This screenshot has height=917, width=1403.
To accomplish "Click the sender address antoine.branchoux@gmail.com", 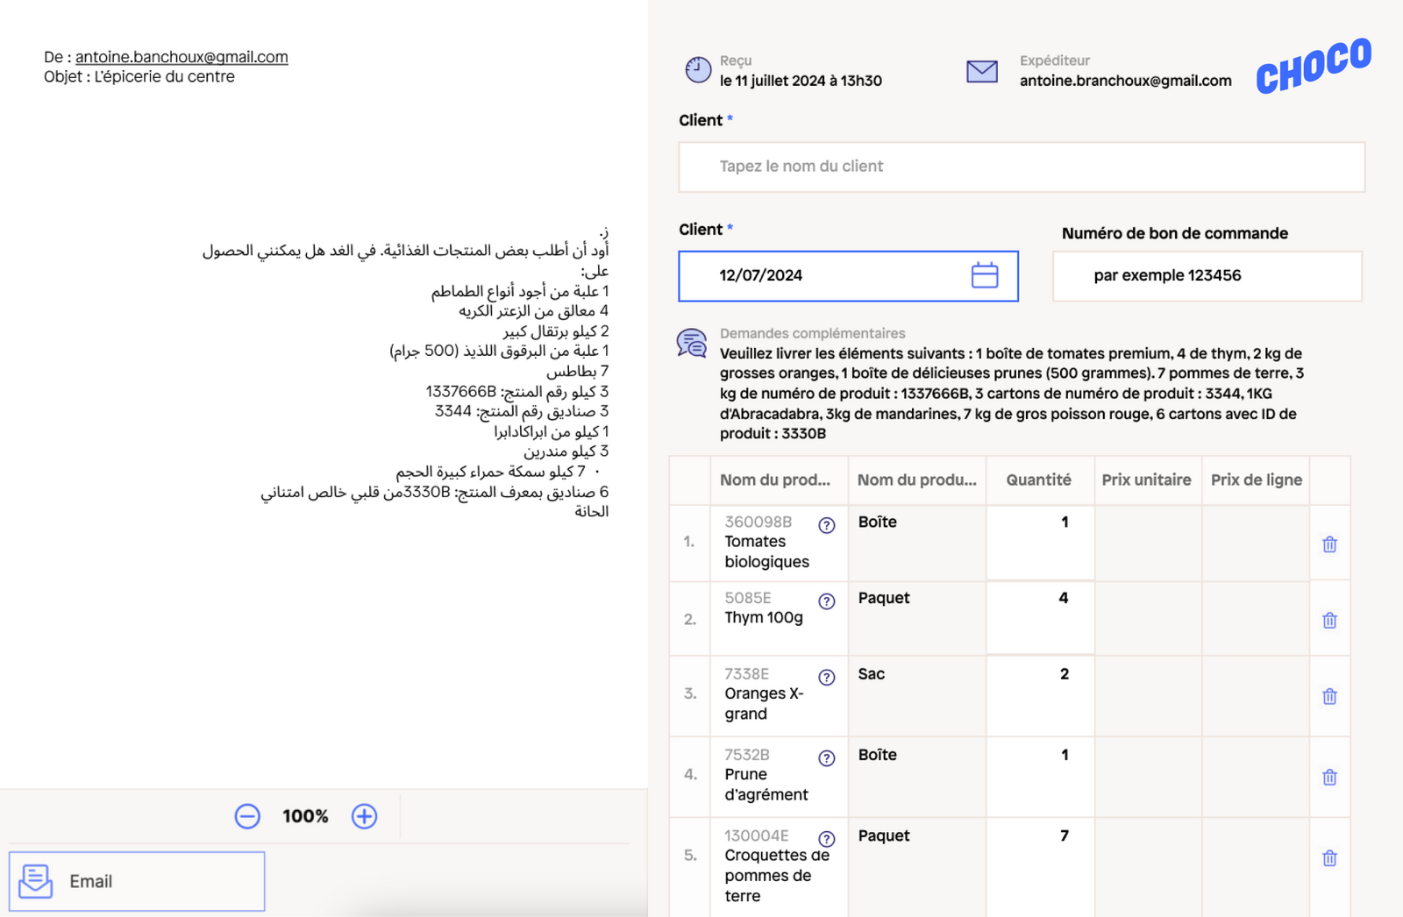I will [1125, 81].
